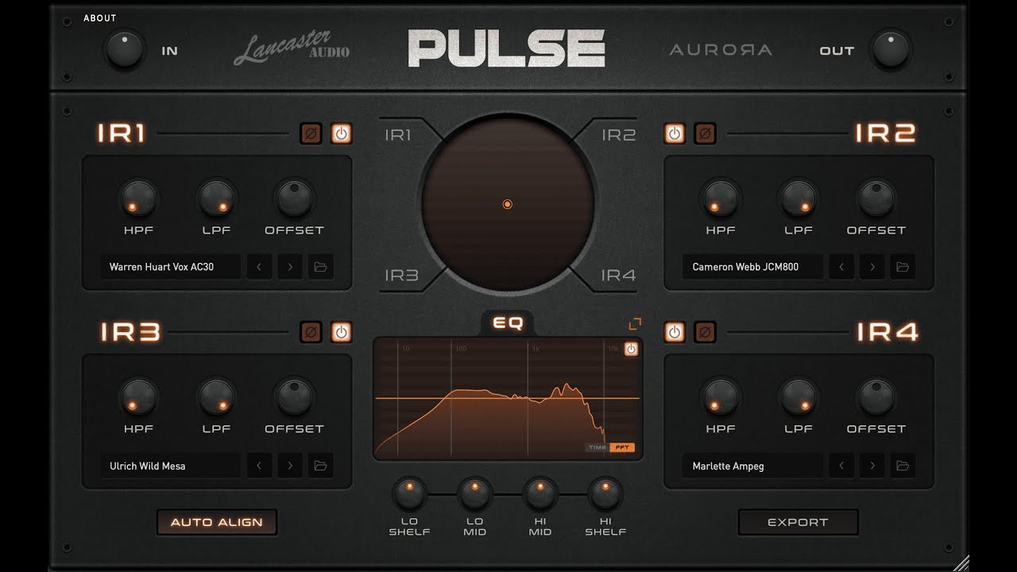Click the IR4 OFFSET knob
The image size is (1017, 572).
(x=876, y=396)
